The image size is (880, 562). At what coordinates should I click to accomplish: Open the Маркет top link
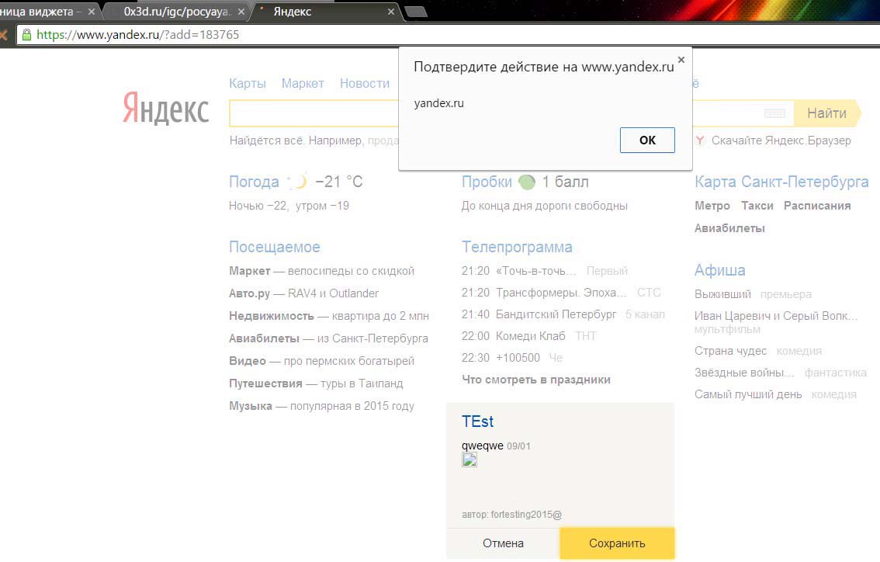(x=303, y=83)
